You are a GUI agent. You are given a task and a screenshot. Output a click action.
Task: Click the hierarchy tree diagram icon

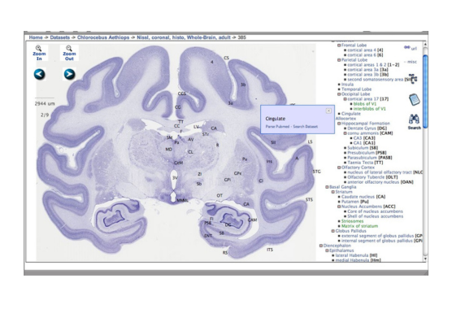(413, 79)
